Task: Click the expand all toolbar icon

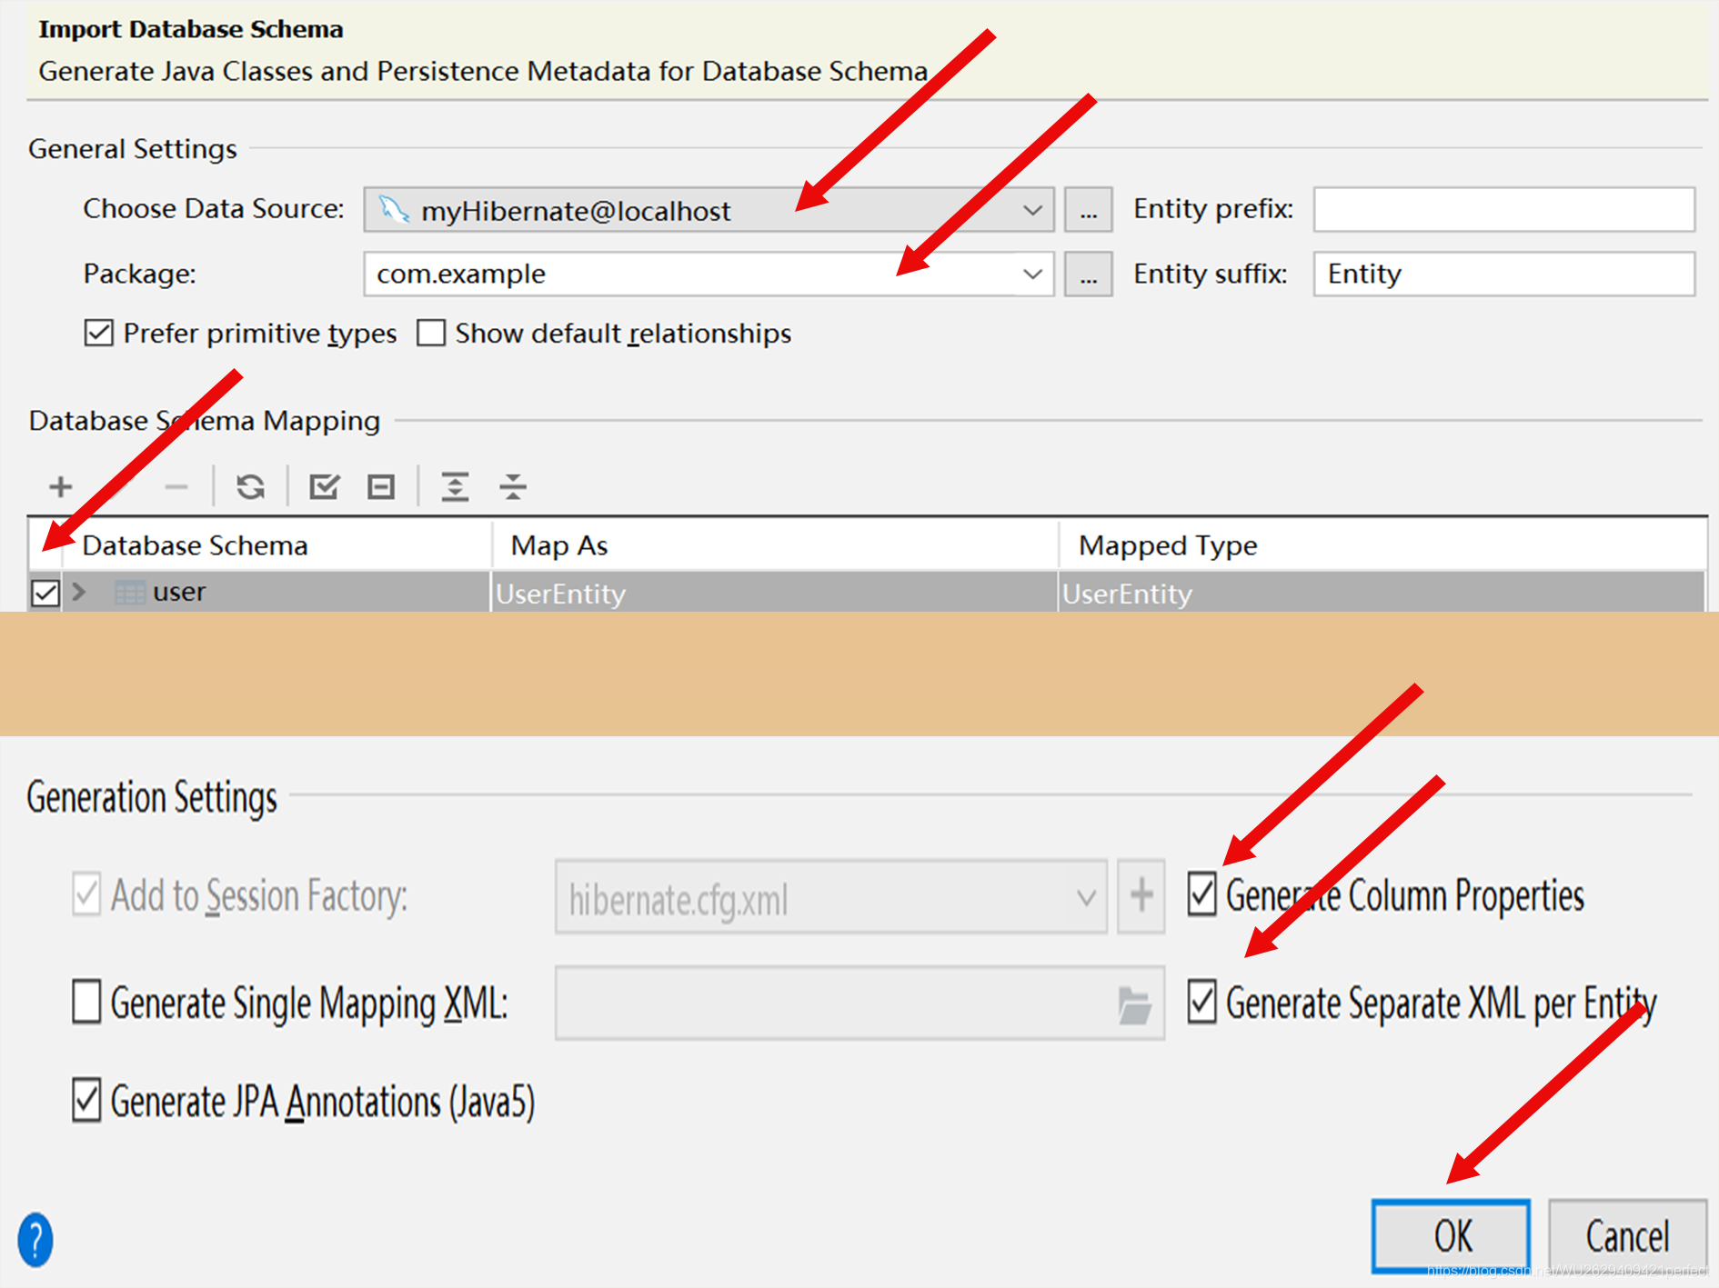Action: pyautogui.click(x=455, y=487)
